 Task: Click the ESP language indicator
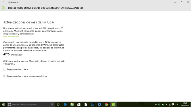[x=177, y=104]
